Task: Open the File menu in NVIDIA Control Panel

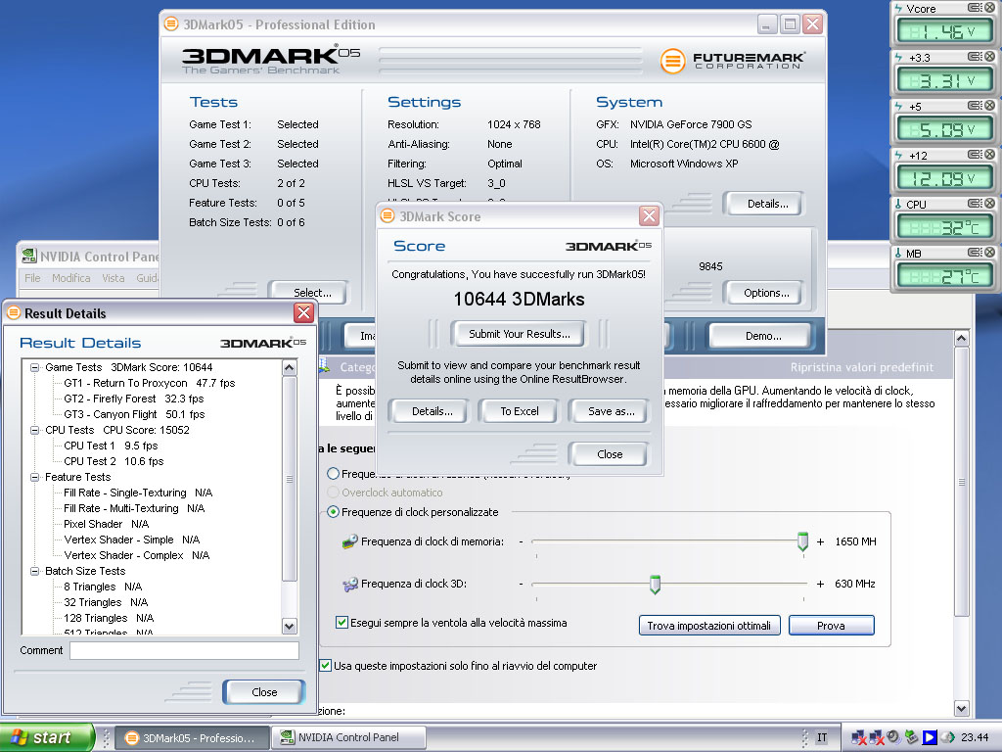Action: point(32,278)
